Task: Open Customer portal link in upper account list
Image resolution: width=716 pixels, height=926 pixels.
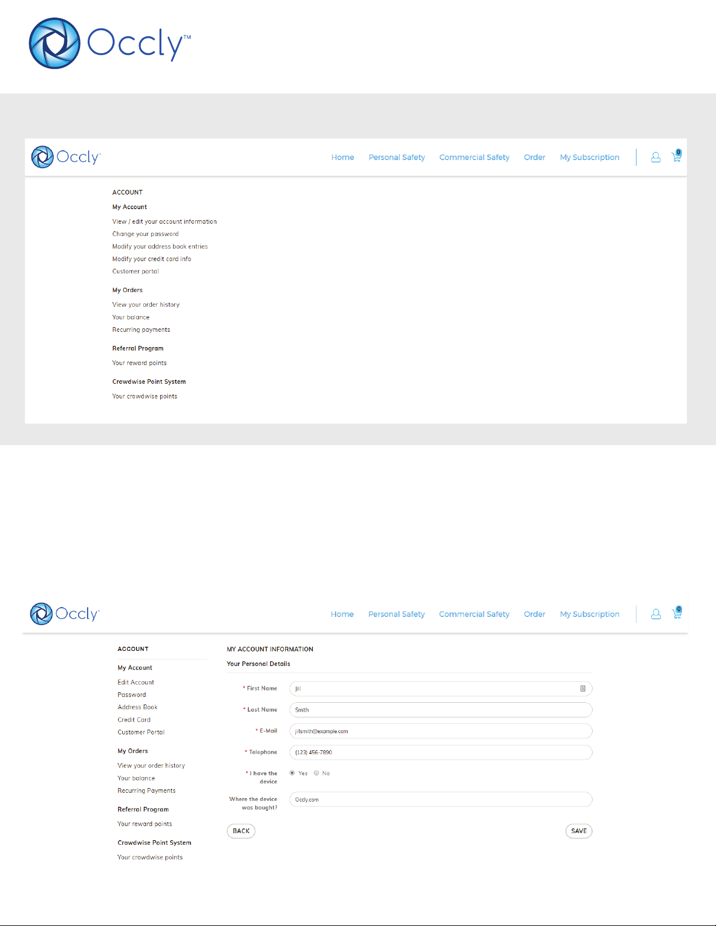Action: pyautogui.click(x=136, y=271)
